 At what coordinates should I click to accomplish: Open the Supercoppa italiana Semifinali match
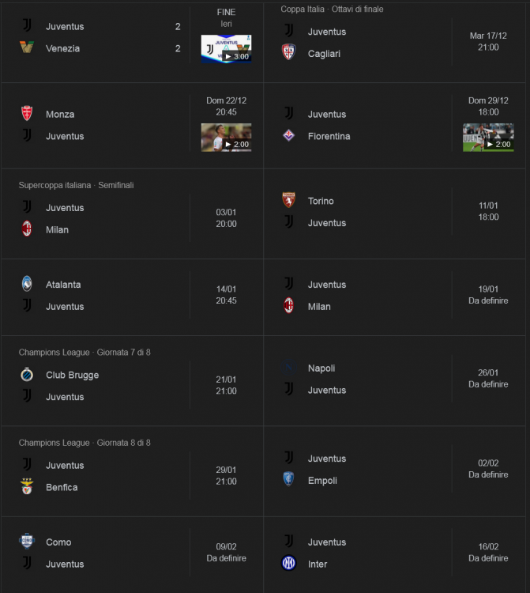point(132,213)
